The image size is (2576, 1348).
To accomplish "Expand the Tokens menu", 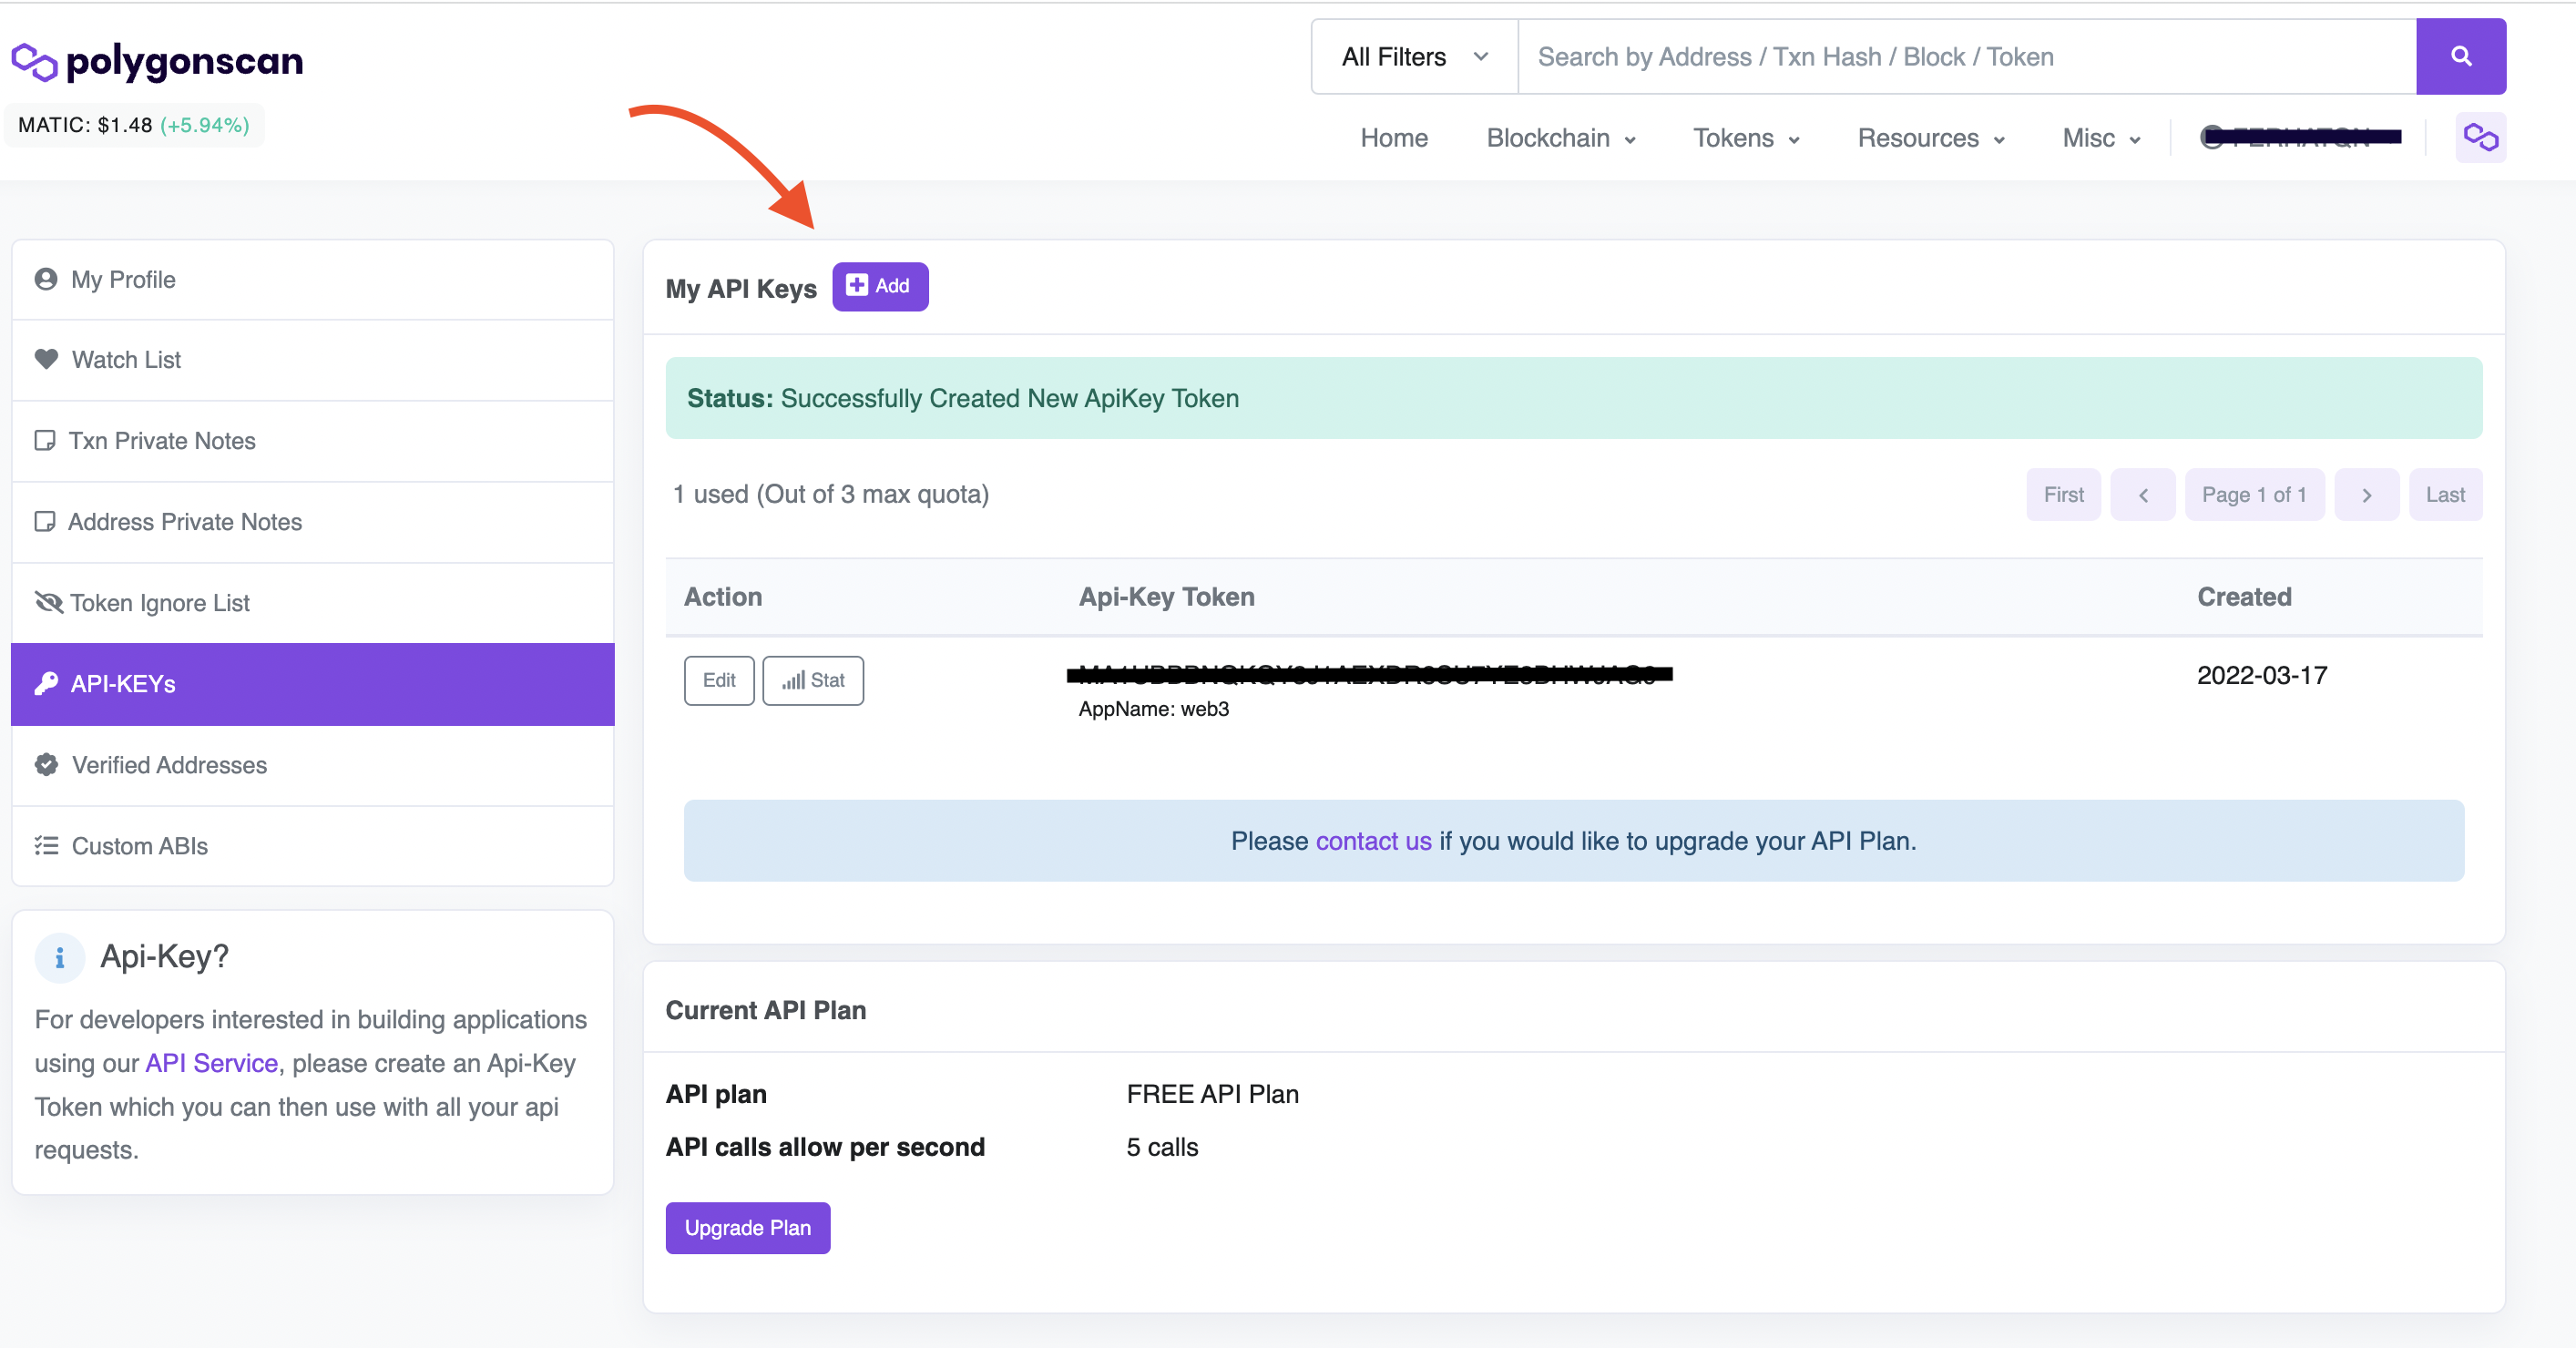I will [1746, 138].
